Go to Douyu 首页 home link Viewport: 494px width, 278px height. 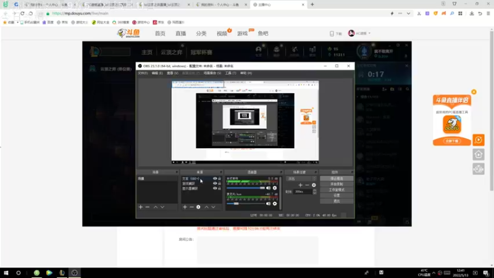coord(160,33)
